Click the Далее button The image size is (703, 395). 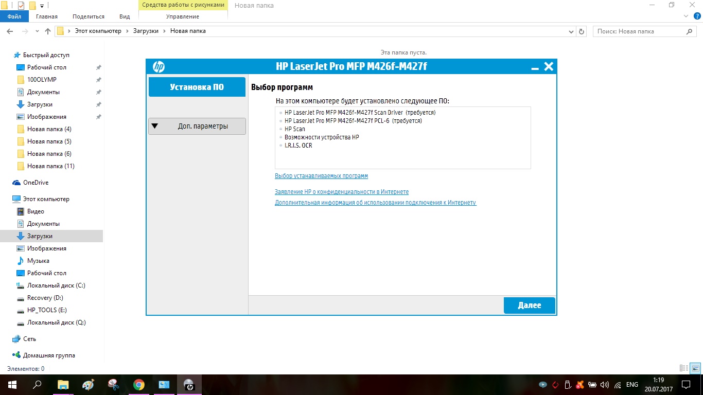[530, 306]
